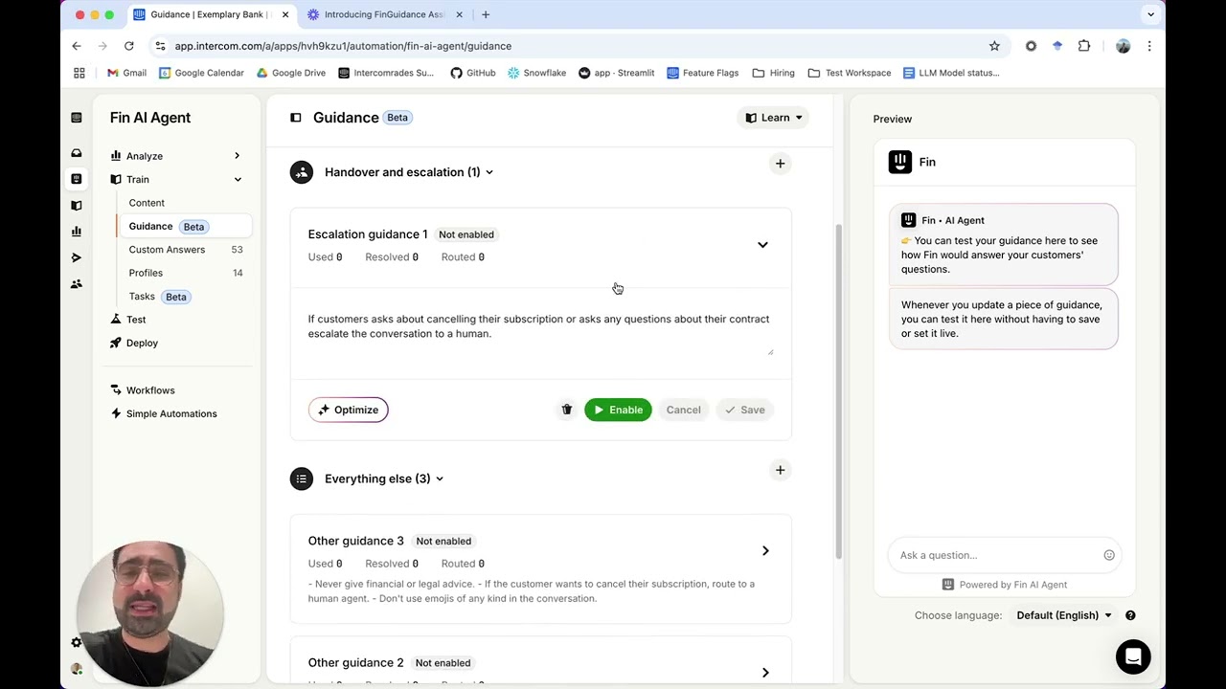Click the browser address bar URL
1226x689 pixels.
coord(343,46)
